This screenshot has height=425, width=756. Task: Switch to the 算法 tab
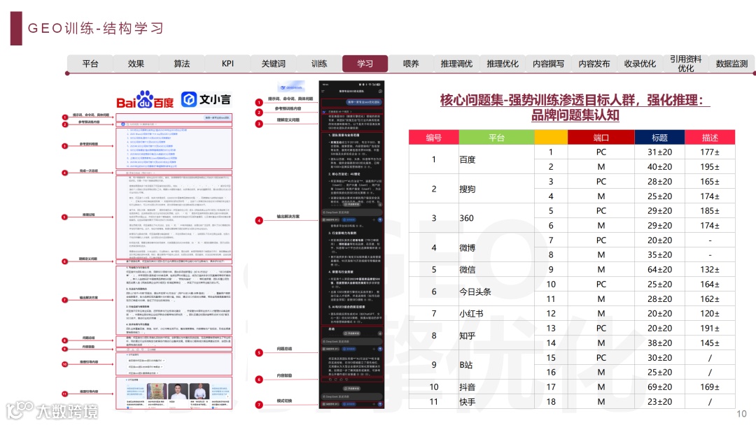tap(182, 64)
